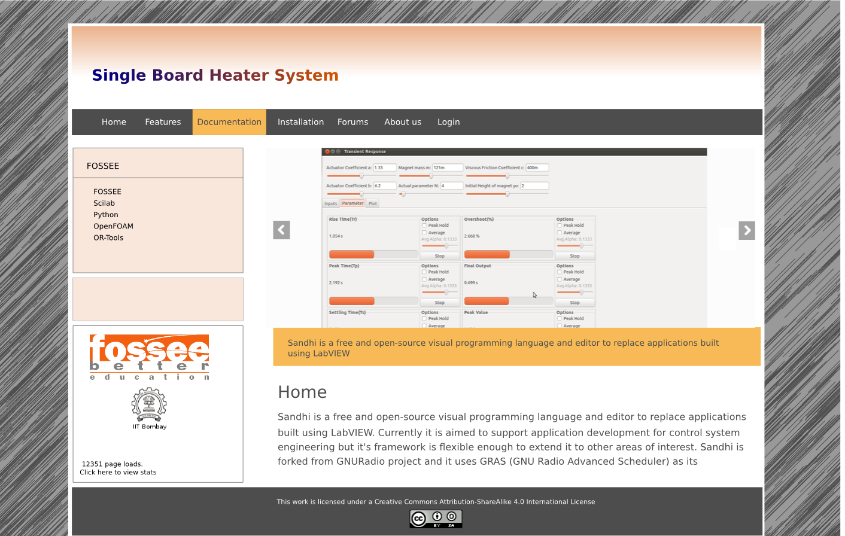Select the Documentation tab

click(x=229, y=122)
